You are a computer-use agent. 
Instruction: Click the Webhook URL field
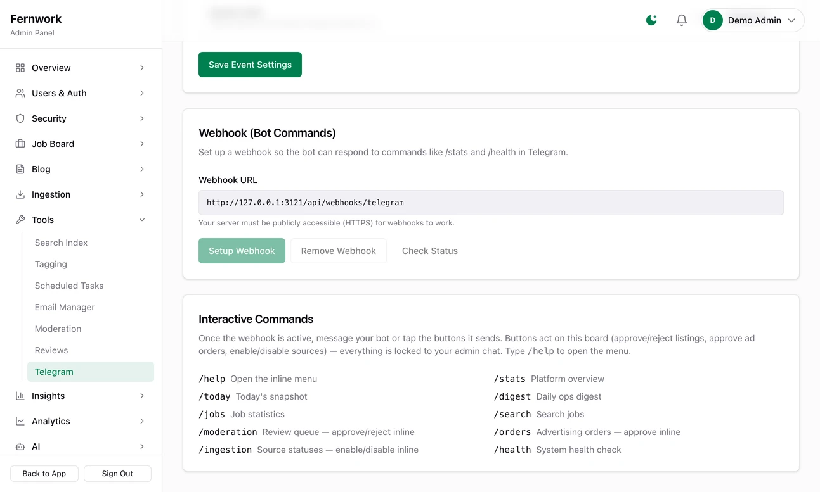pyautogui.click(x=491, y=203)
